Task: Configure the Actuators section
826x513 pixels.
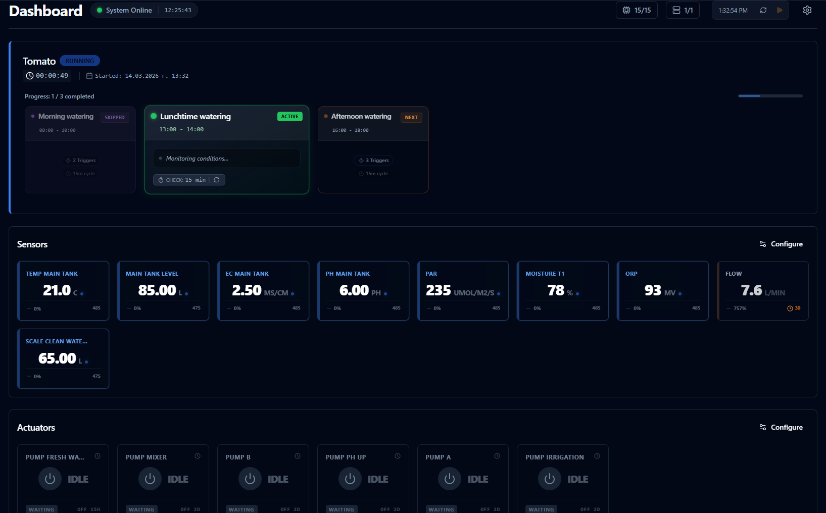Action: (x=781, y=427)
